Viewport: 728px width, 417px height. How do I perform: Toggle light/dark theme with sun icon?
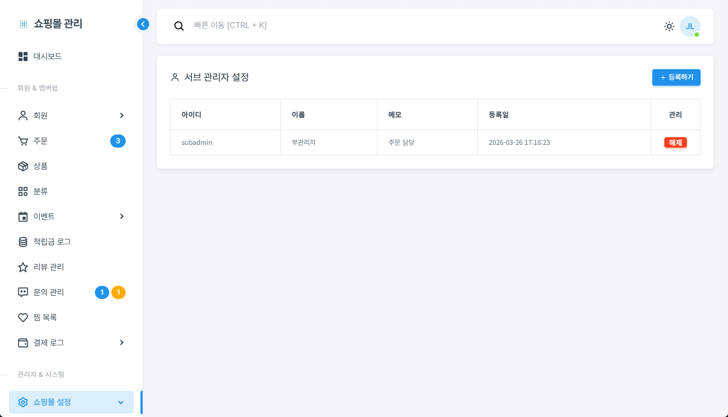[x=669, y=26]
